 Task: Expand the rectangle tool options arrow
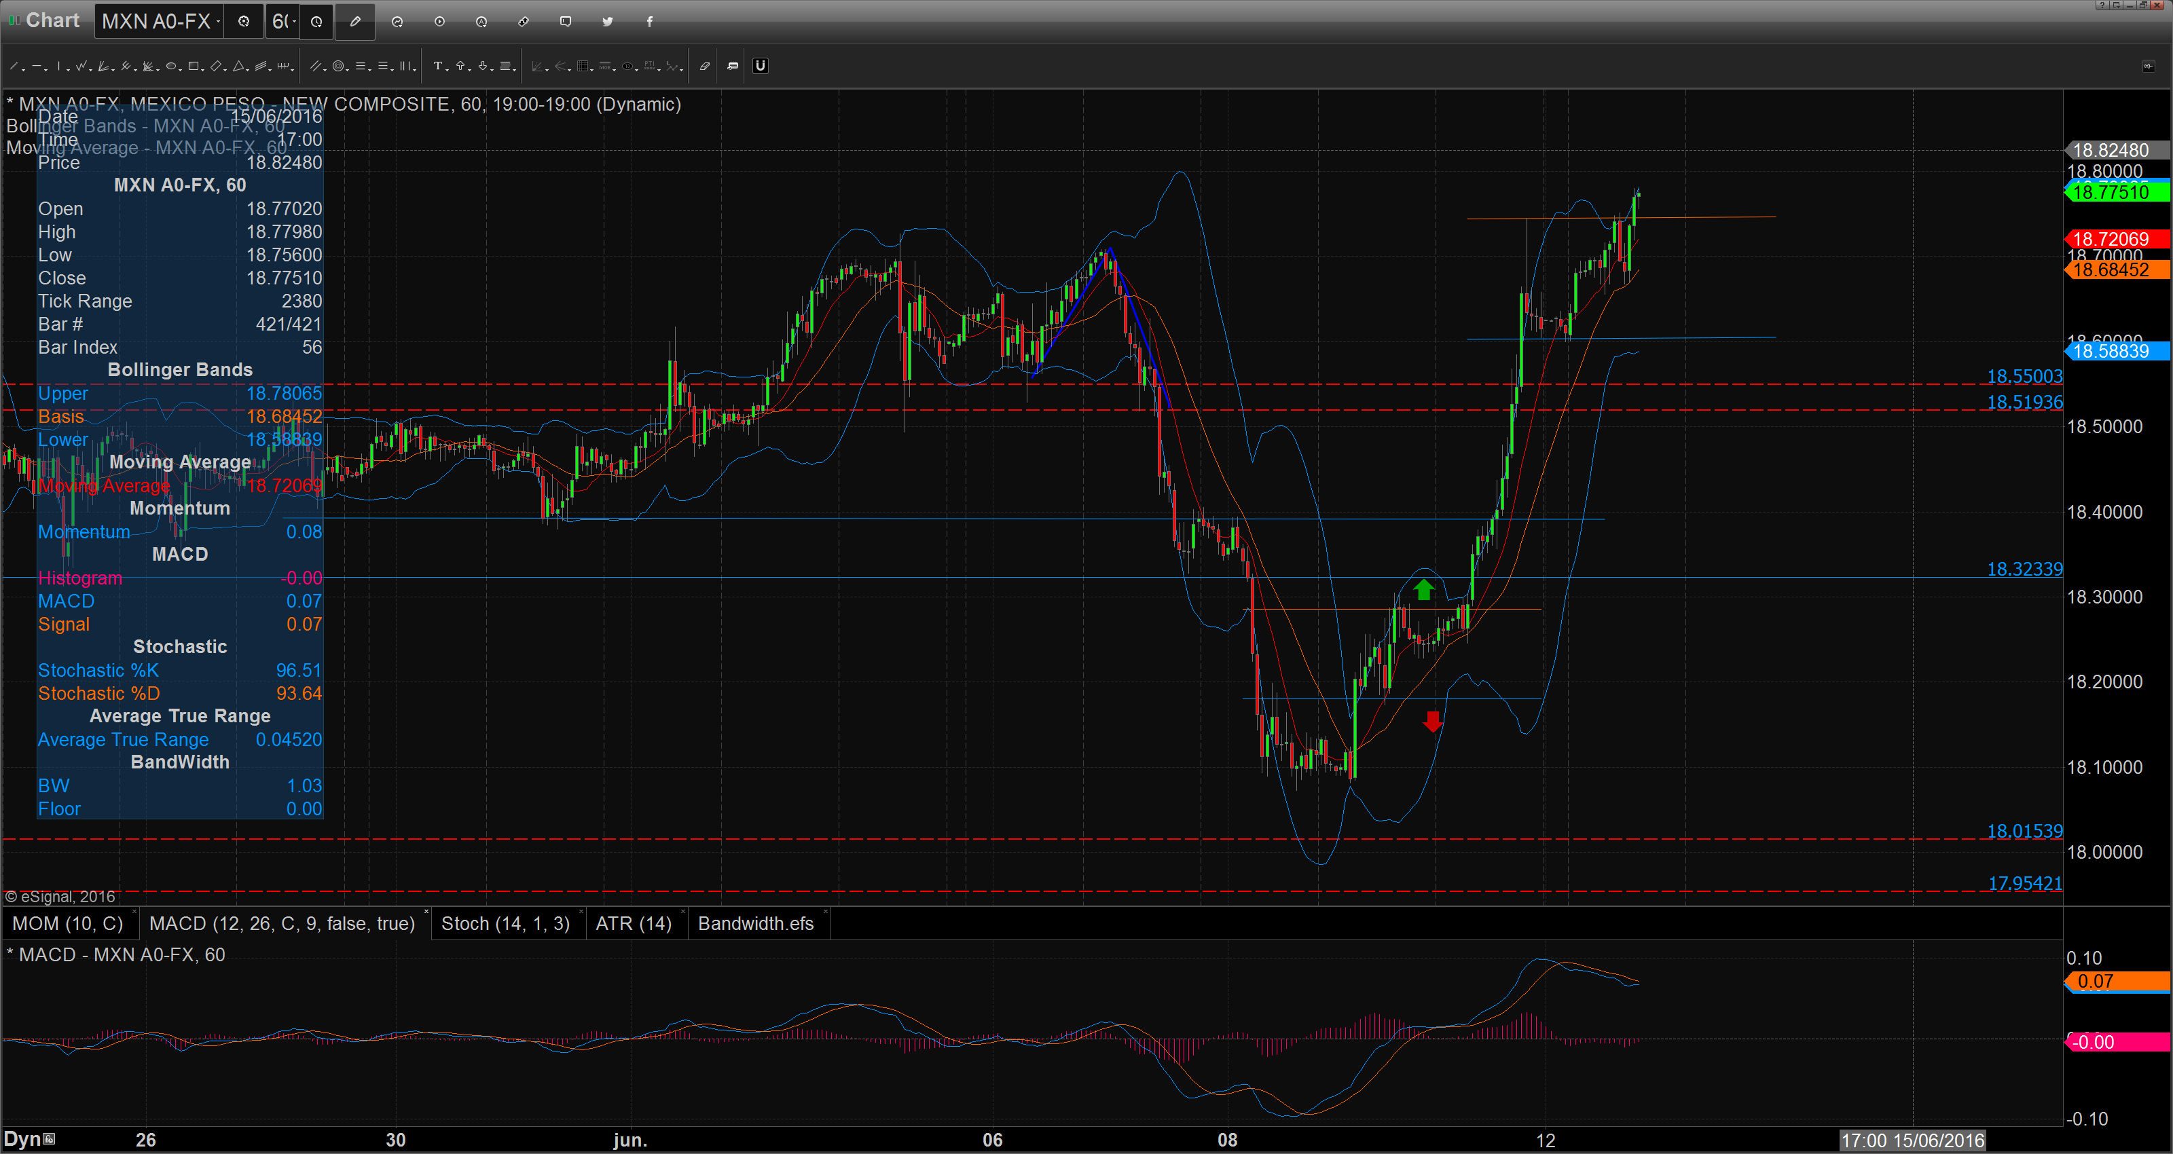[x=202, y=69]
